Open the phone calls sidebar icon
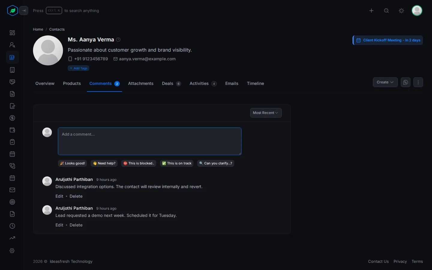 (12, 166)
